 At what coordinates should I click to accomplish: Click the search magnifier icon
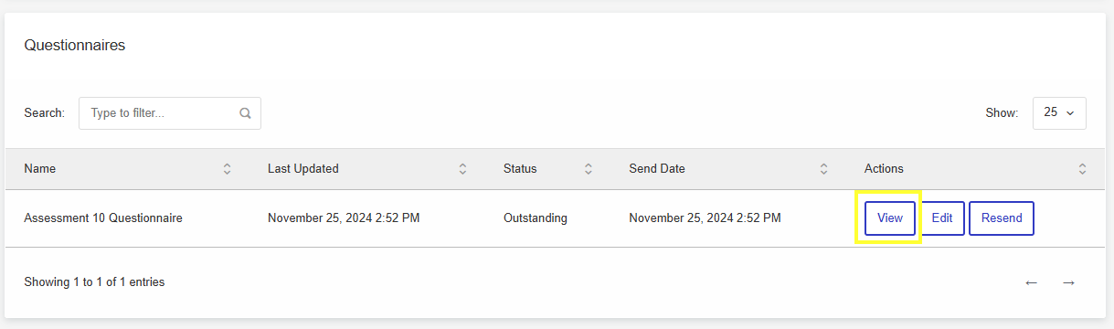pos(245,113)
